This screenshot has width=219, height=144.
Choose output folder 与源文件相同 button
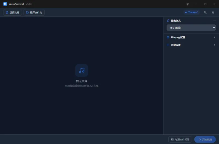pos(180,139)
